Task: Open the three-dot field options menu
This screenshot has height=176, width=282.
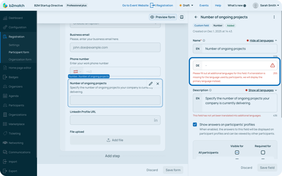Action: click(x=274, y=17)
